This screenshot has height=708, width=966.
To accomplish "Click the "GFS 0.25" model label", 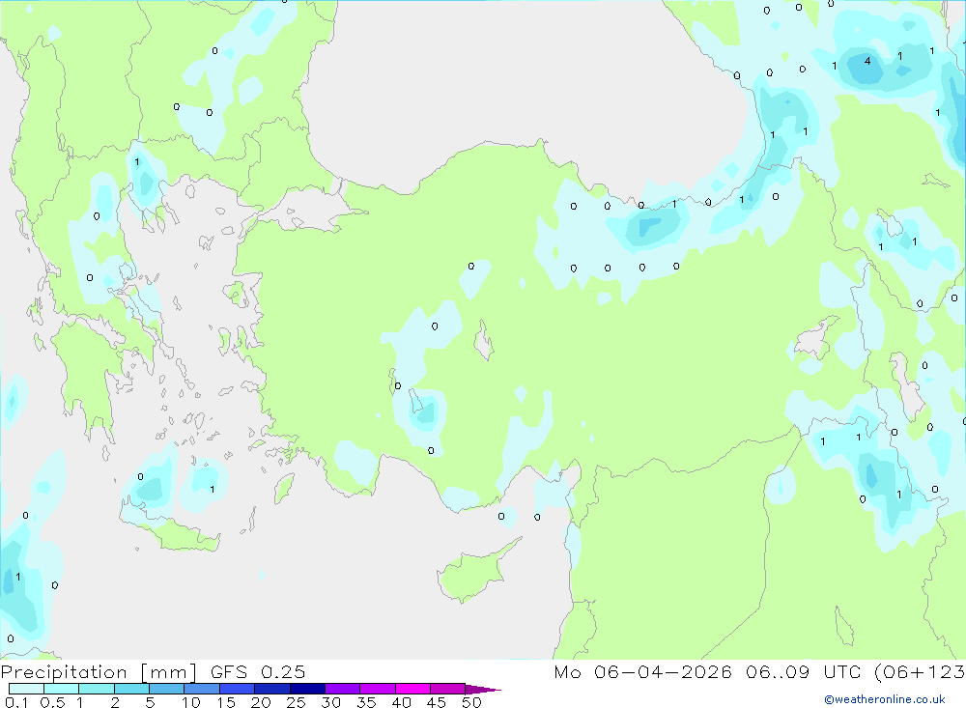I will [258, 671].
